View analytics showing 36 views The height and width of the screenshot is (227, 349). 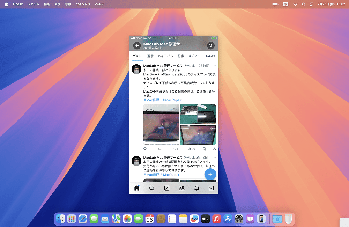click(x=191, y=149)
